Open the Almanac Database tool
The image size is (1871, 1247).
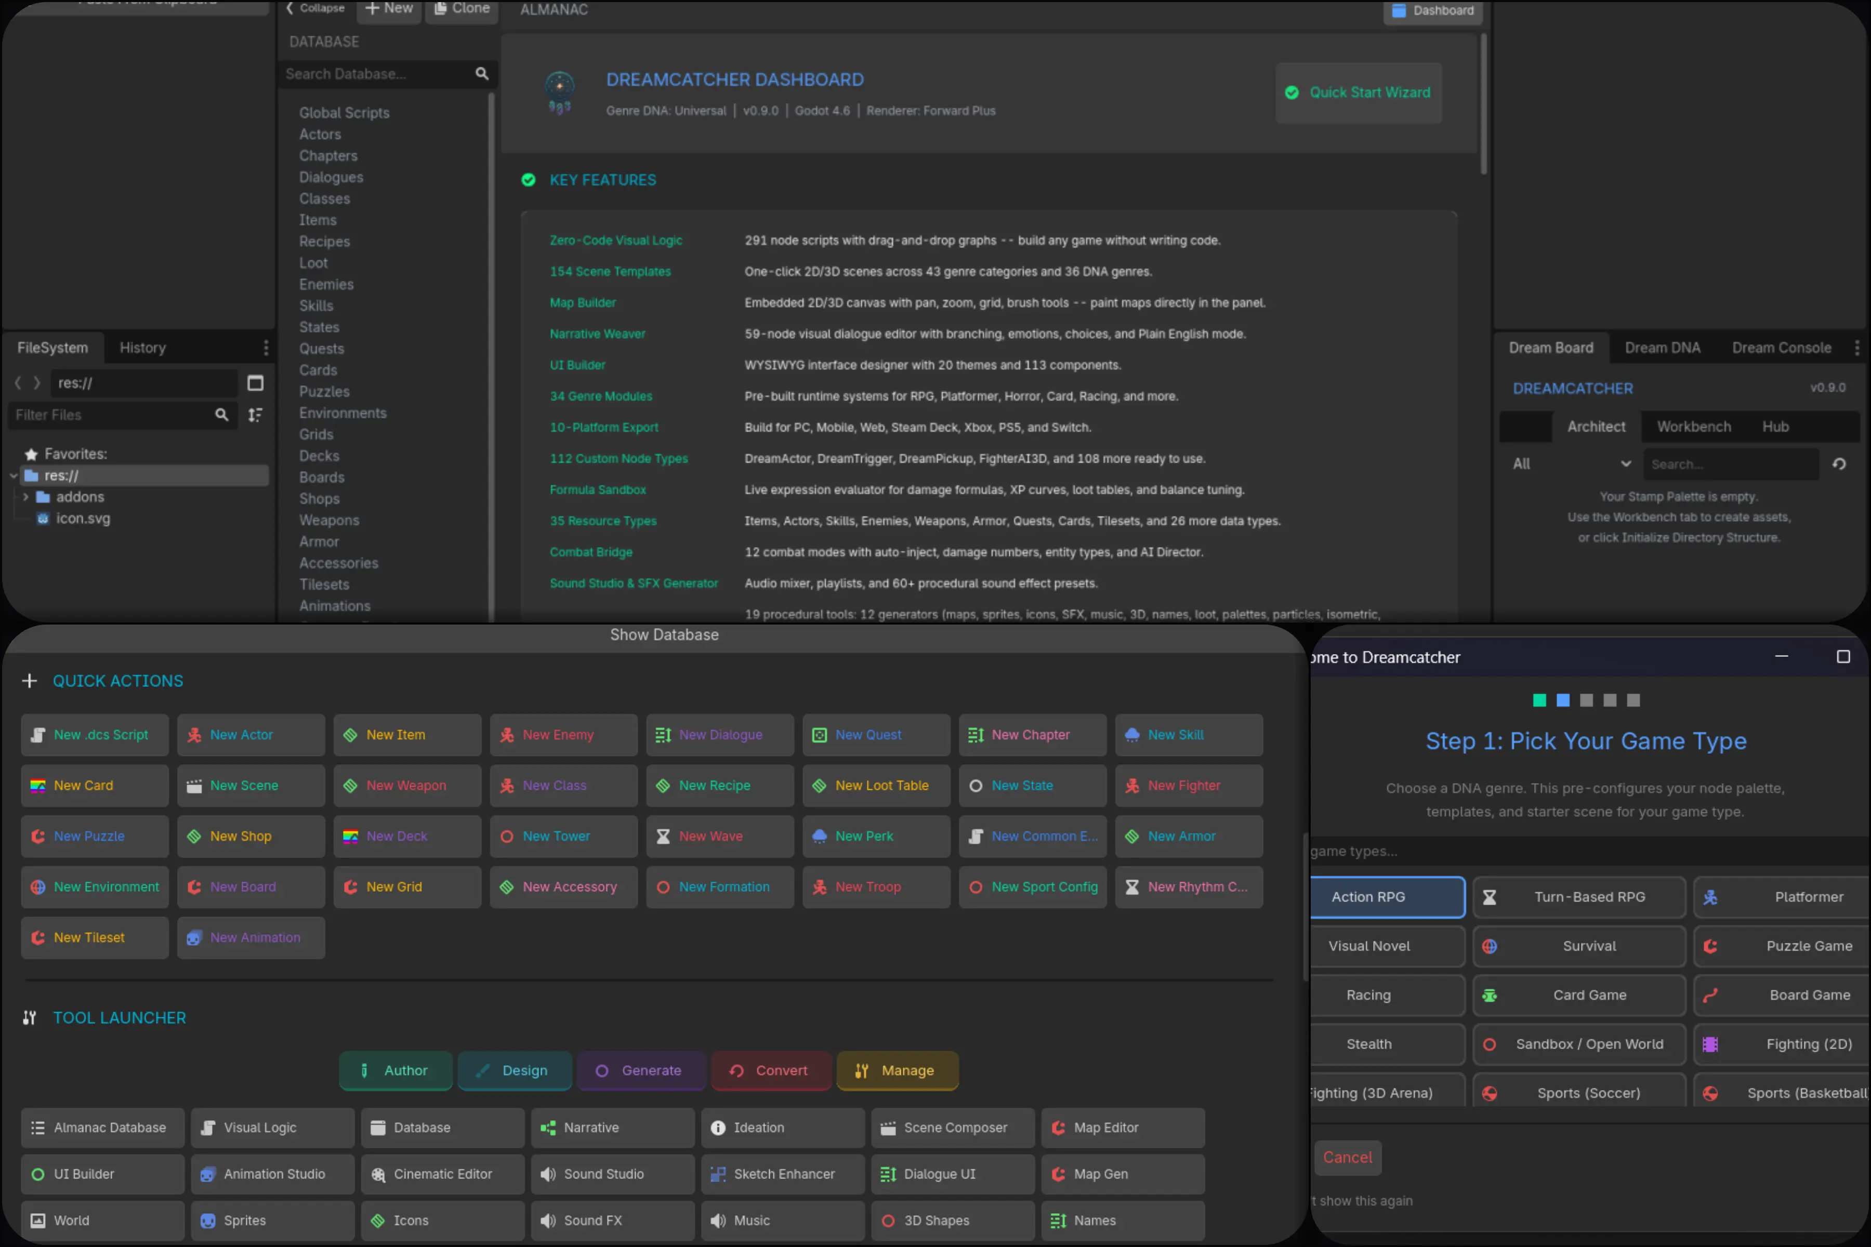coord(102,1127)
